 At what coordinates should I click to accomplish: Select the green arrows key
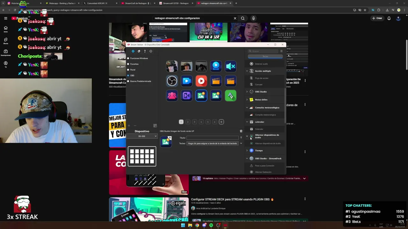(x=230, y=95)
